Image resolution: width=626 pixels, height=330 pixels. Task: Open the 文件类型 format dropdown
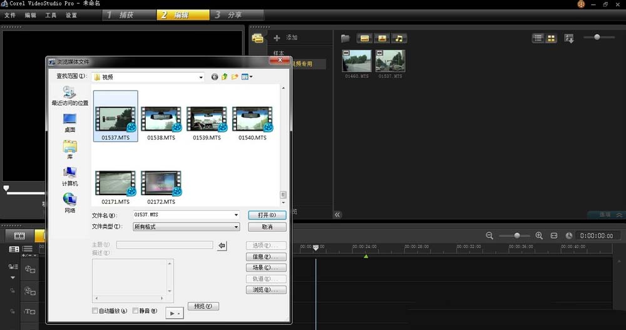pos(236,227)
